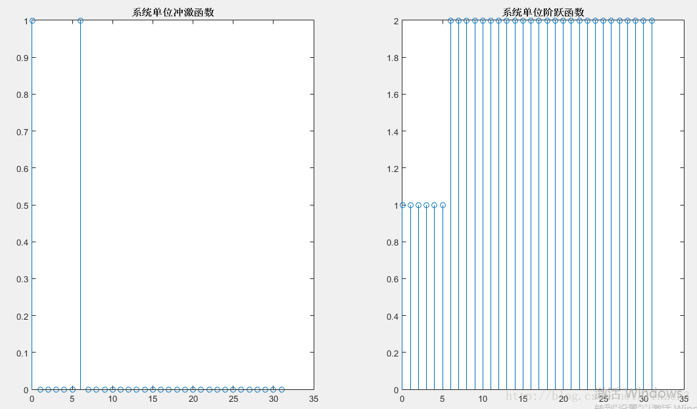
Task: Click the last zero-valued marker at n=31 in 冲激函数 plot
Action: [x=281, y=390]
